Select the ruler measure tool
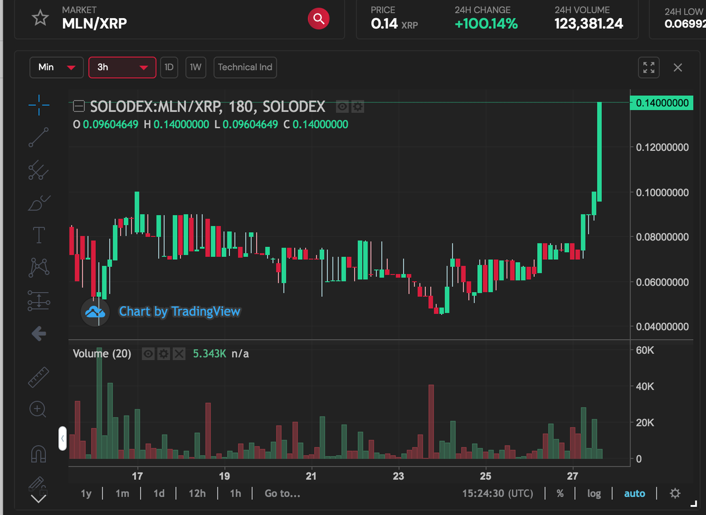Viewport: 706px width, 515px height. (x=38, y=376)
